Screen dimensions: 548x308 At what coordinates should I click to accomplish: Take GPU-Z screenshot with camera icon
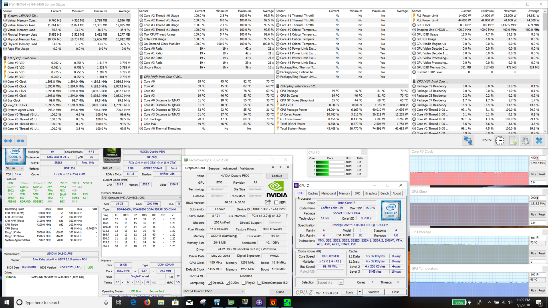tap(273, 167)
